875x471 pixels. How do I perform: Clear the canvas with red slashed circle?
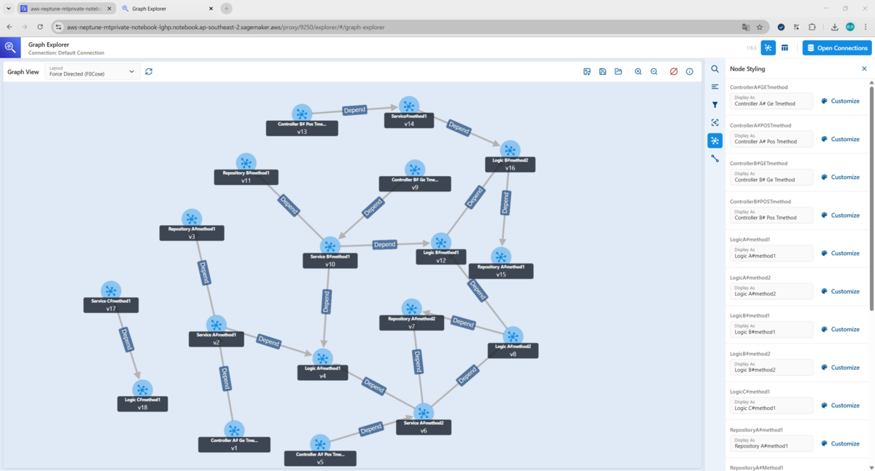click(x=674, y=72)
